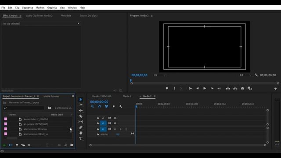Viewport: 281px width, 158px height.
Task: Select the Slip tool
Action: pyautogui.click(x=81, y=122)
